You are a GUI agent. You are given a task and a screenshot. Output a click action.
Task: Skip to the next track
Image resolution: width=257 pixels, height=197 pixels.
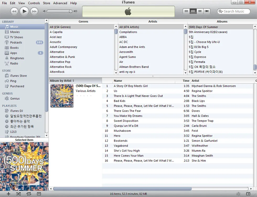coord(34,11)
